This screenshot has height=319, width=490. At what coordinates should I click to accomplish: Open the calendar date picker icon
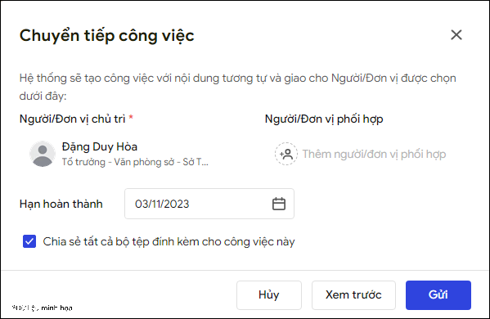(279, 204)
